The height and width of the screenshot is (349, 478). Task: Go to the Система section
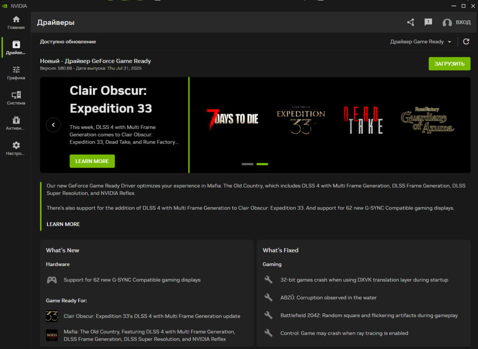coord(16,98)
